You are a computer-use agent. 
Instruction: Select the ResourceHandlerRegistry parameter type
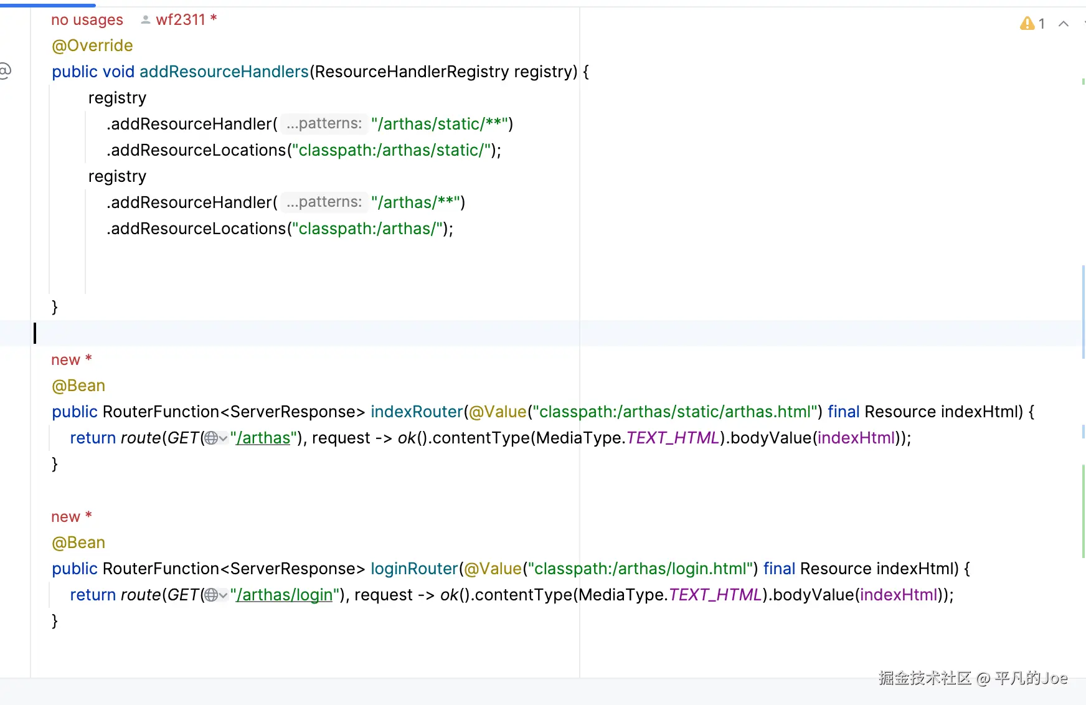[412, 72]
